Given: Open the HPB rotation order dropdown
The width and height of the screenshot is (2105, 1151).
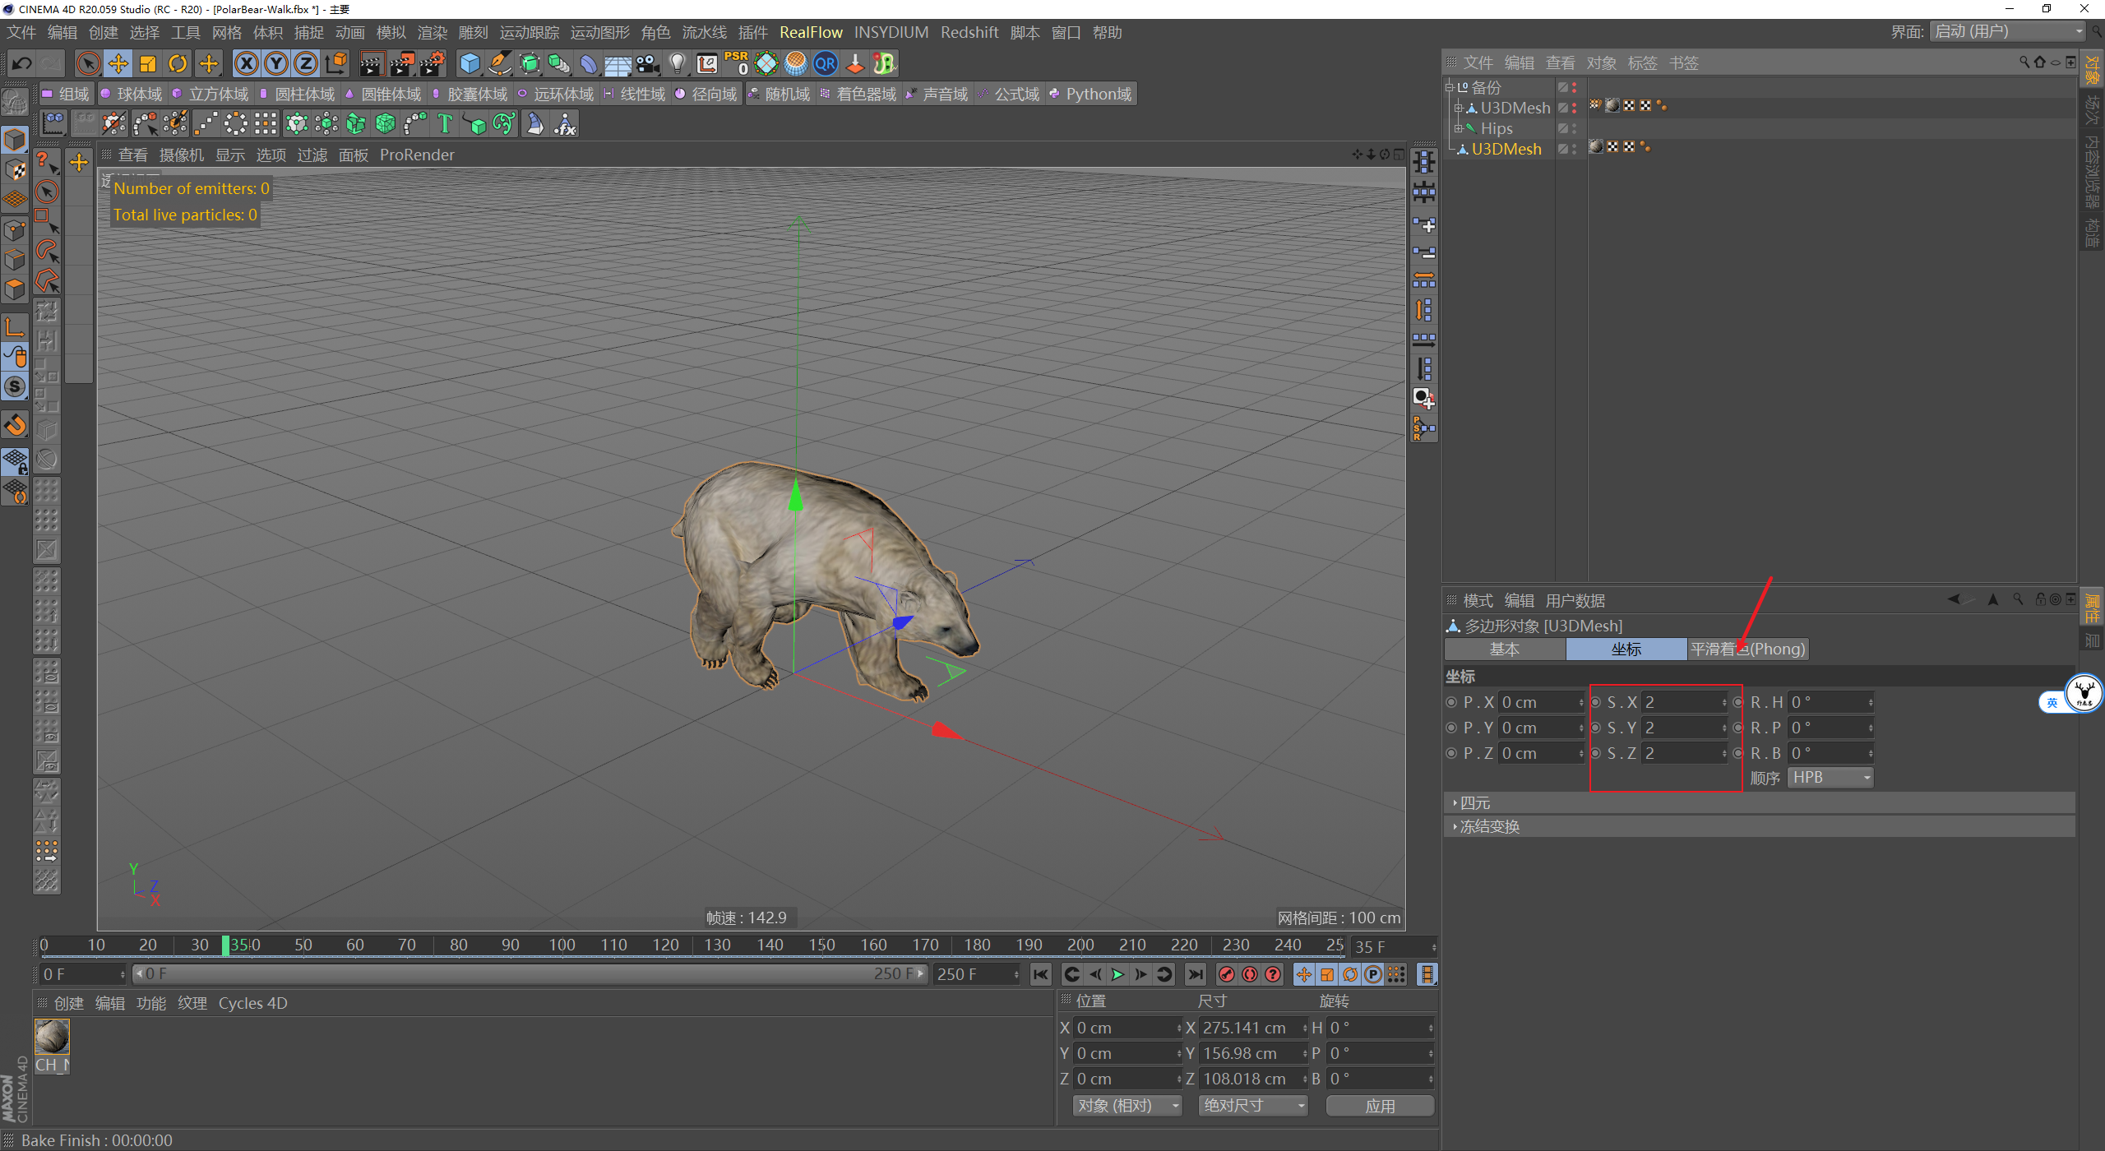Looking at the screenshot, I should coord(1830,778).
